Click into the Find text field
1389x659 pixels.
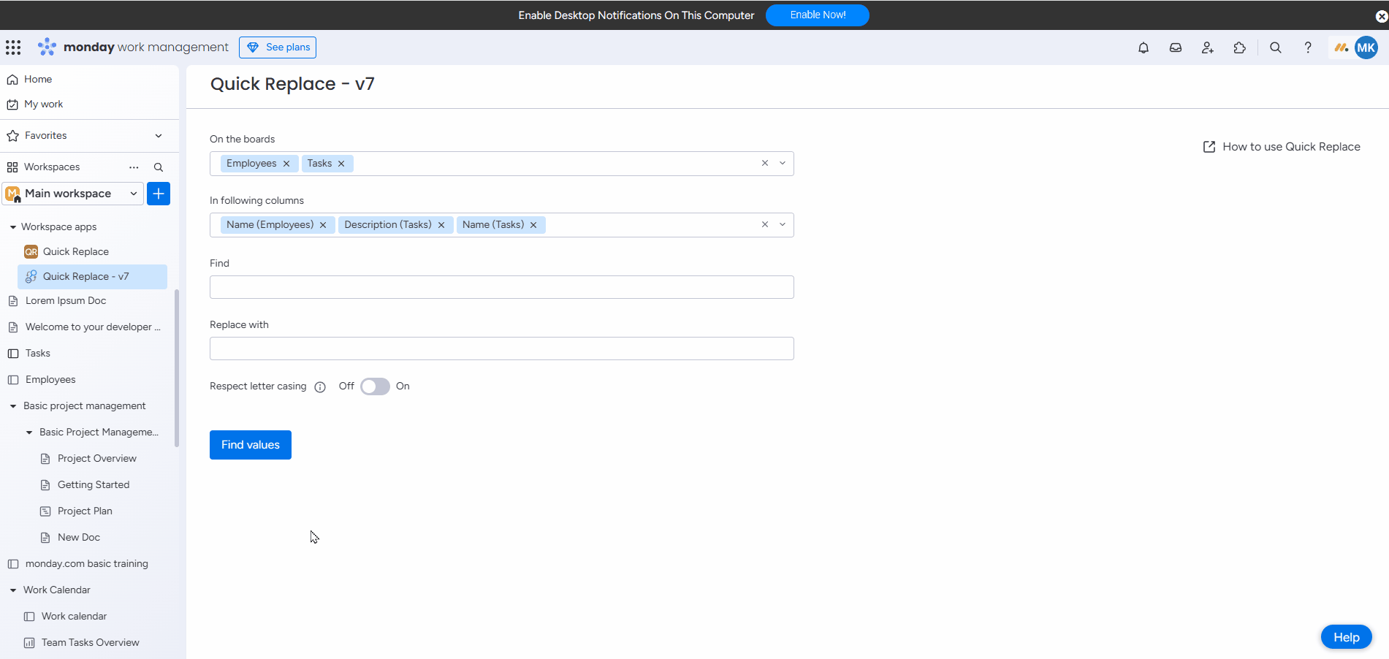pos(502,287)
